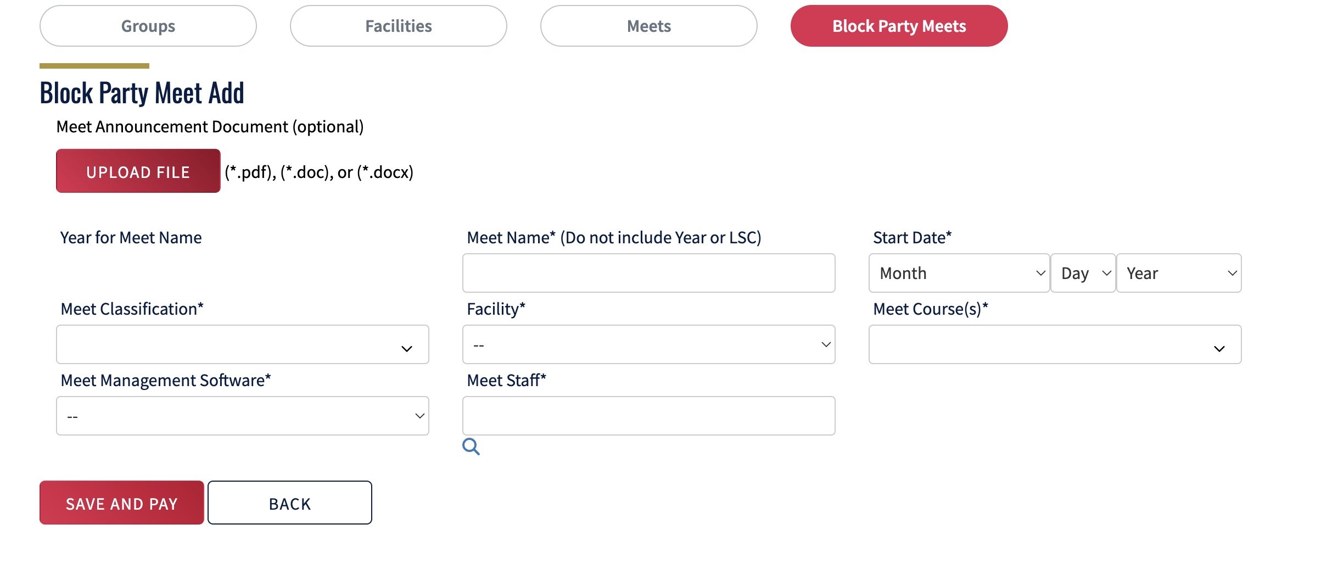Open the Start Date Month dropdown
1321x580 pixels.
click(x=959, y=273)
